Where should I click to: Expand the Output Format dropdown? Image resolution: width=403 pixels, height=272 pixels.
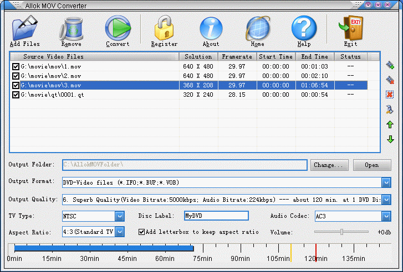click(x=386, y=182)
